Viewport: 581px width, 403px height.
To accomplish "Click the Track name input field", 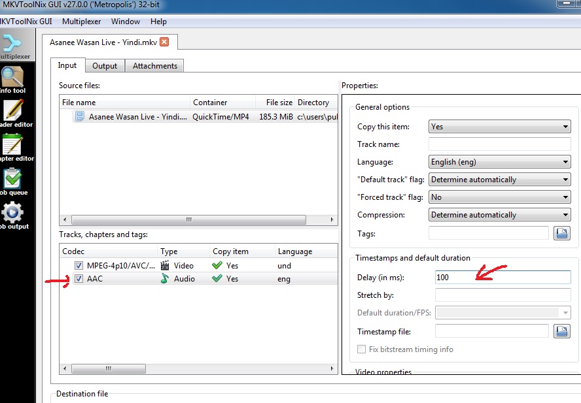I will click(499, 144).
